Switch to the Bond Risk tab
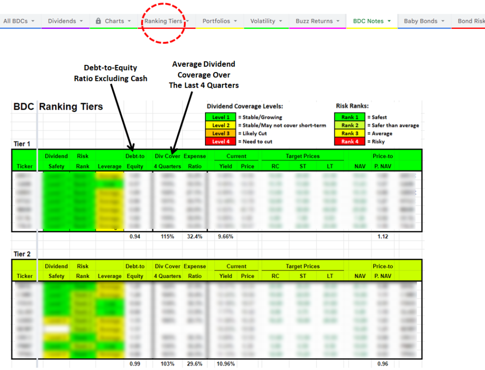This screenshot has height=370, width=485. (472, 21)
